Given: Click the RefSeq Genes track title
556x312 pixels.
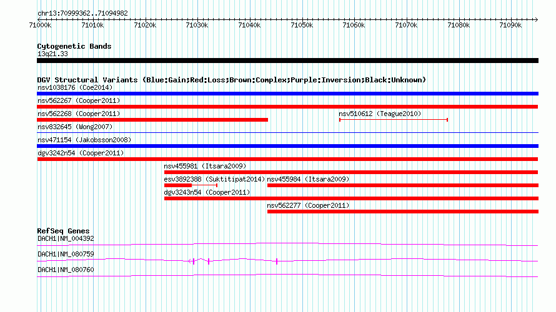Looking at the screenshot, I should tap(63, 231).
